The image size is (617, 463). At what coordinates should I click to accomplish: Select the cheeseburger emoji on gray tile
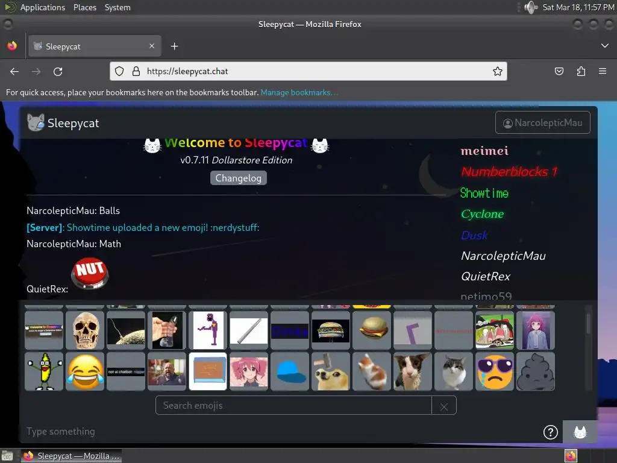(372, 330)
